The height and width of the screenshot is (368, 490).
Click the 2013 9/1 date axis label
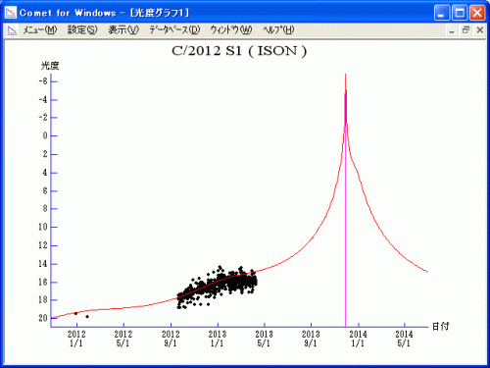pos(311,339)
